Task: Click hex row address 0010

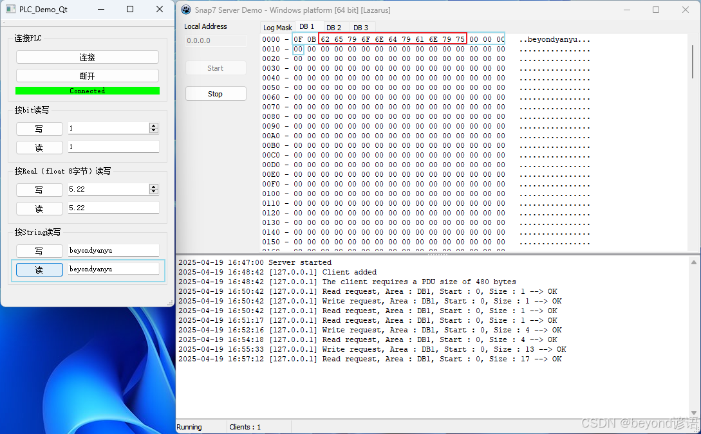Action: click(x=271, y=49)
